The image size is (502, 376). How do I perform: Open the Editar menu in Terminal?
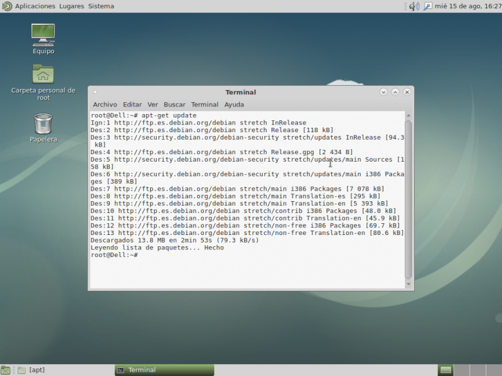click(132, 105)
